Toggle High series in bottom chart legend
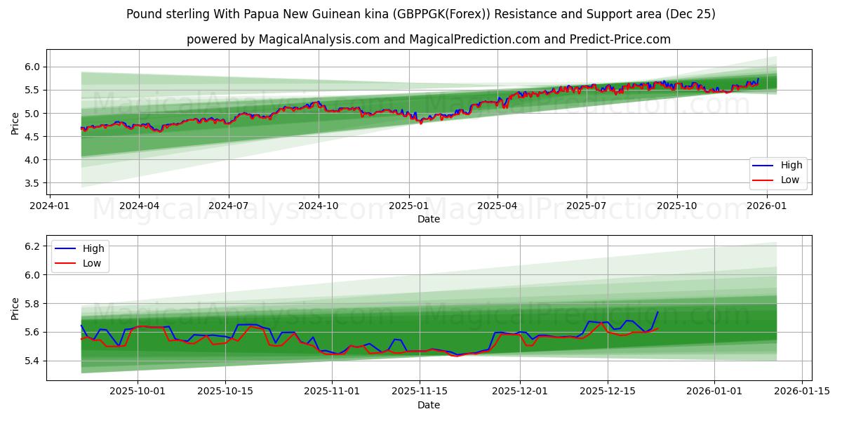The height and width of the screenshot is (421, 842). tap(82, 248)
